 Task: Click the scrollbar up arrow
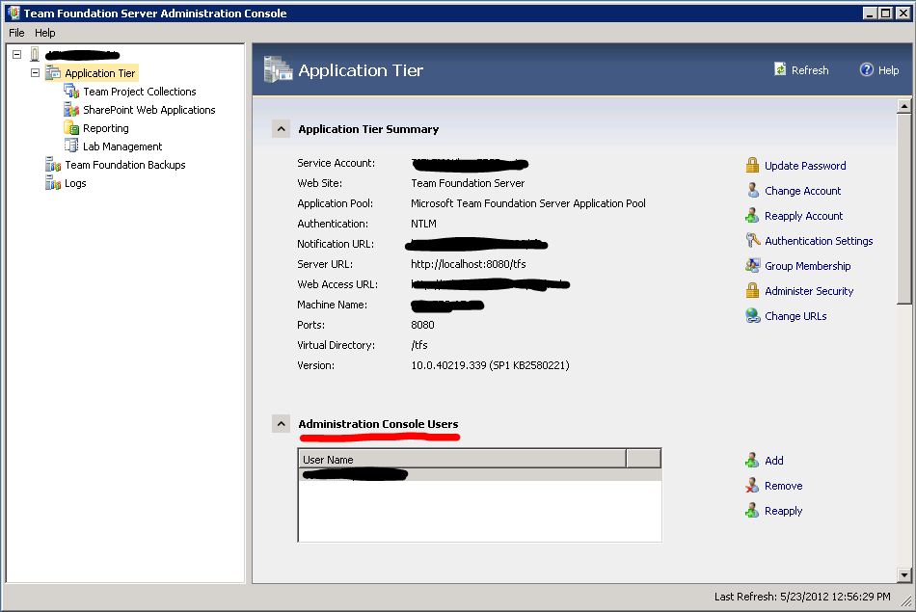pyautogui.click(x=903, y=106)
